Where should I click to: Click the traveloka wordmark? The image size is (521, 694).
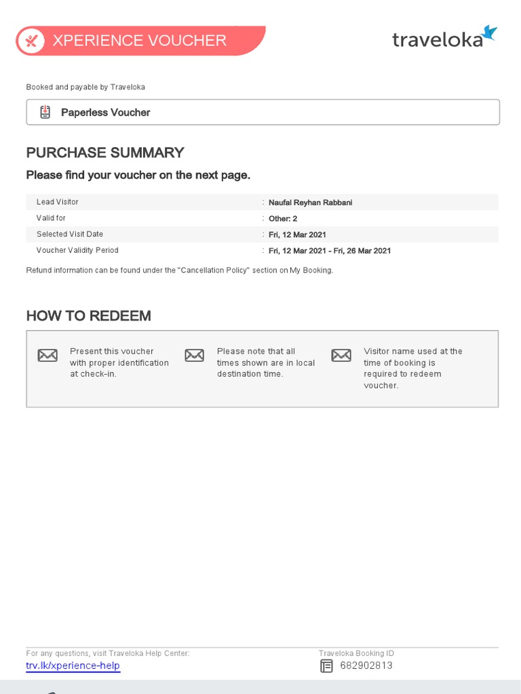(x=438, y=40)
